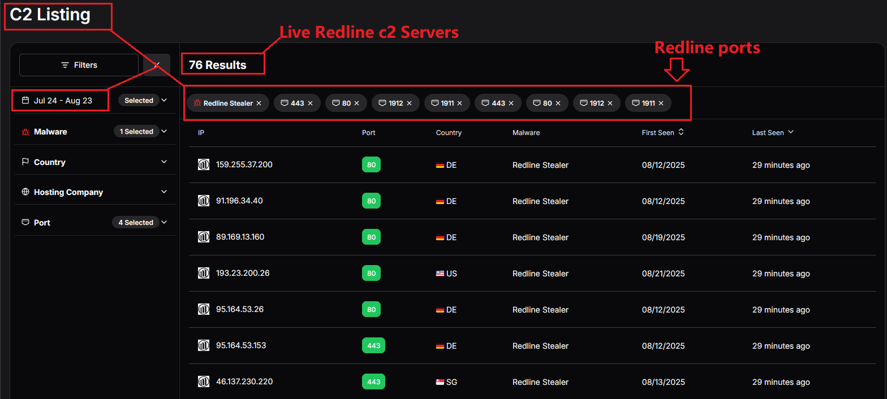This screenshot has width=887, height=399.
Task: Click "29 minutes ago" in the 89.169.13.160 row
Action: 781,238
